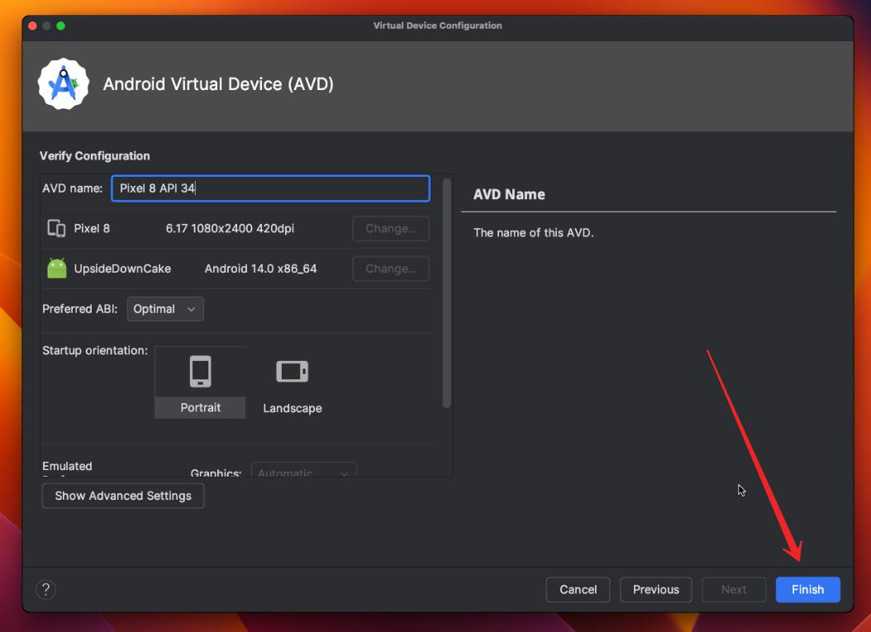871x632 pixels.
Task: Click Change button for Pixel 8 device
Action: 391,228
